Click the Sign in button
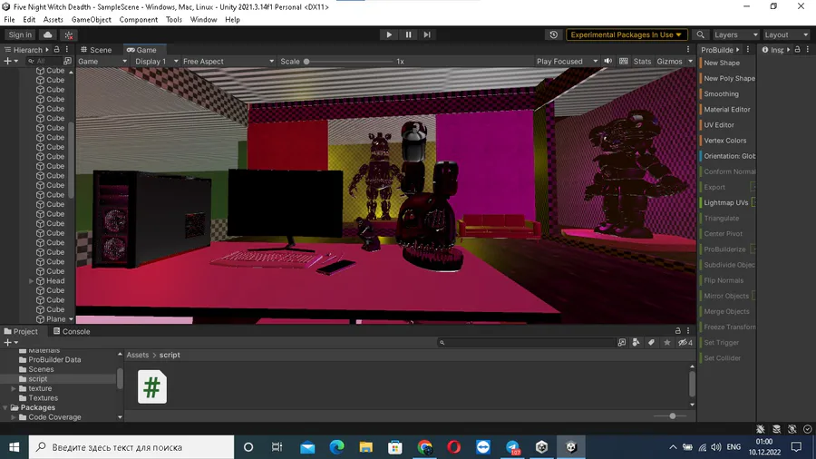 click(x=20, y=34)
